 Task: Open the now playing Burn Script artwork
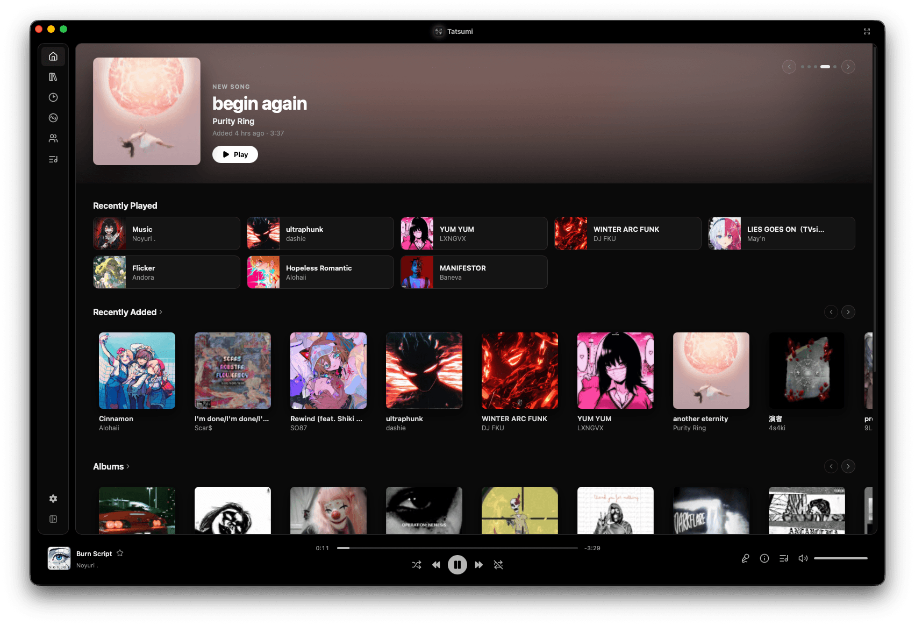coord(59,558)
